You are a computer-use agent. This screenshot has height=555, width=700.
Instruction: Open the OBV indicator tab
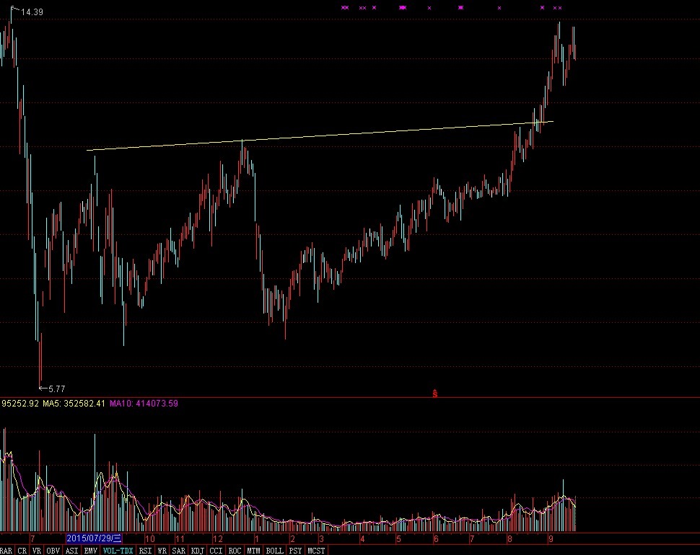tap(53, 551)
